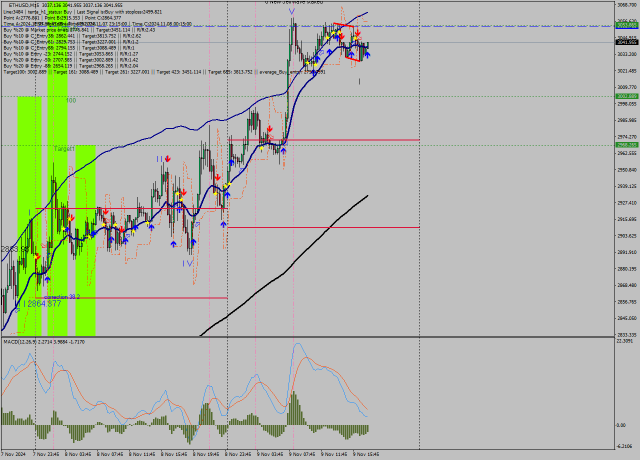Screen dimensions: 640x460
Task: Click the green 3002.889 price tag
Action: [x=626, y=96]
